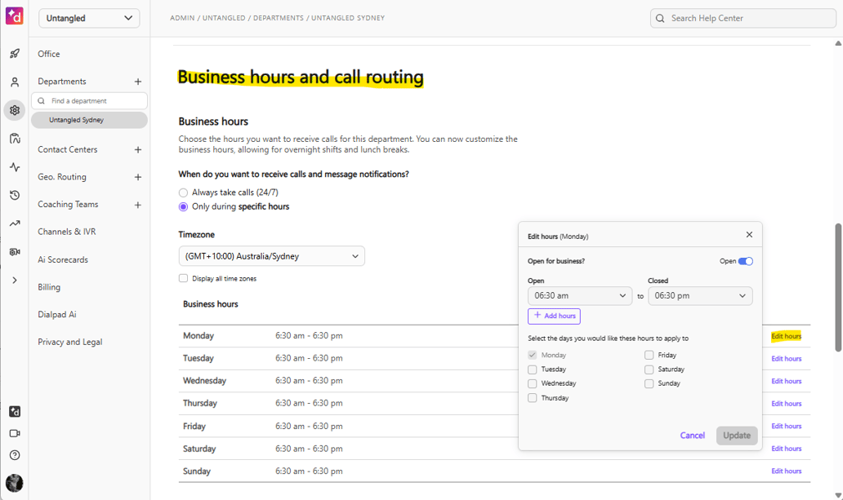
Task: Click the activity pulse icon in the rail
Action: click(14, 166)
